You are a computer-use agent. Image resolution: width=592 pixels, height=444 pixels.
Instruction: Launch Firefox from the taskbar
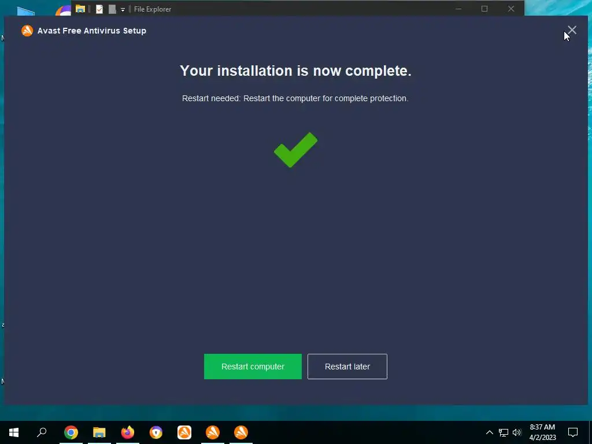click(128, 432)
